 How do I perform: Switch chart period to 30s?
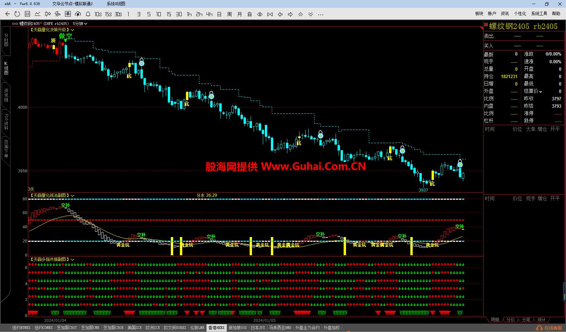click(x=118, y=14)
